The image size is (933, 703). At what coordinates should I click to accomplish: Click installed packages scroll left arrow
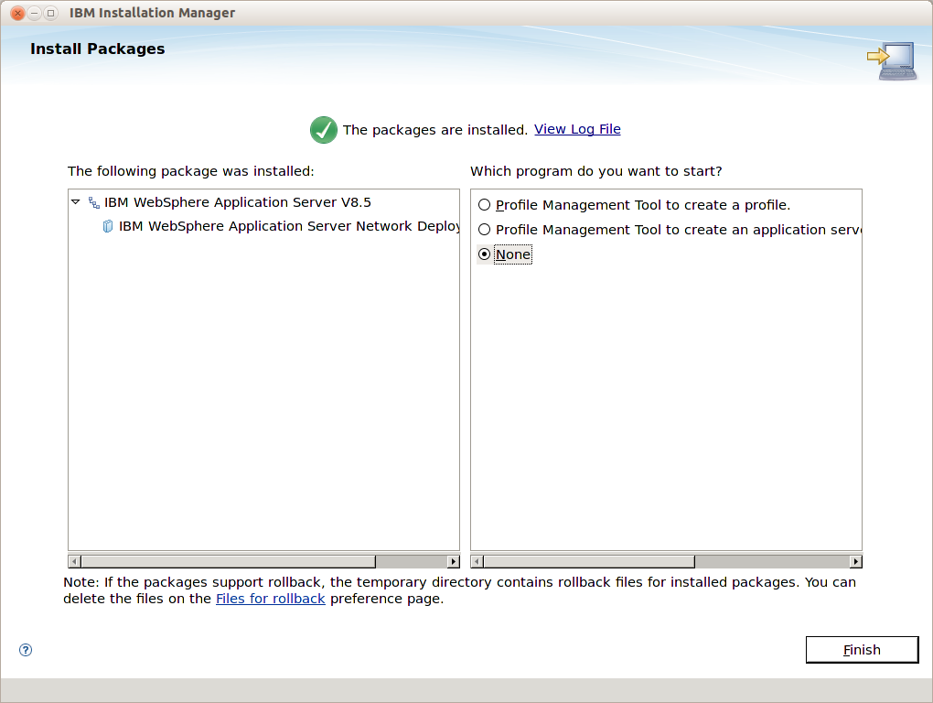pos(74,561)
